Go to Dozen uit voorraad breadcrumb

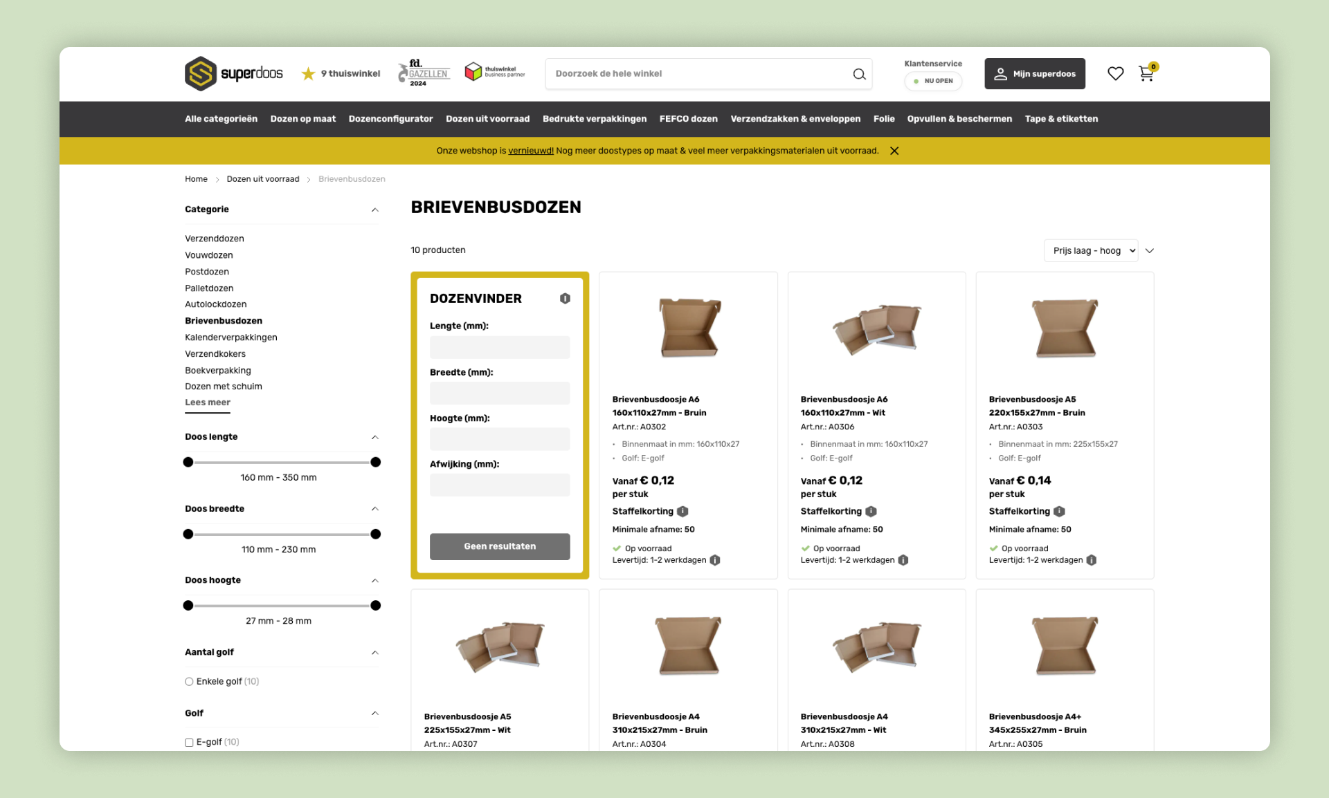coord(263,179)
